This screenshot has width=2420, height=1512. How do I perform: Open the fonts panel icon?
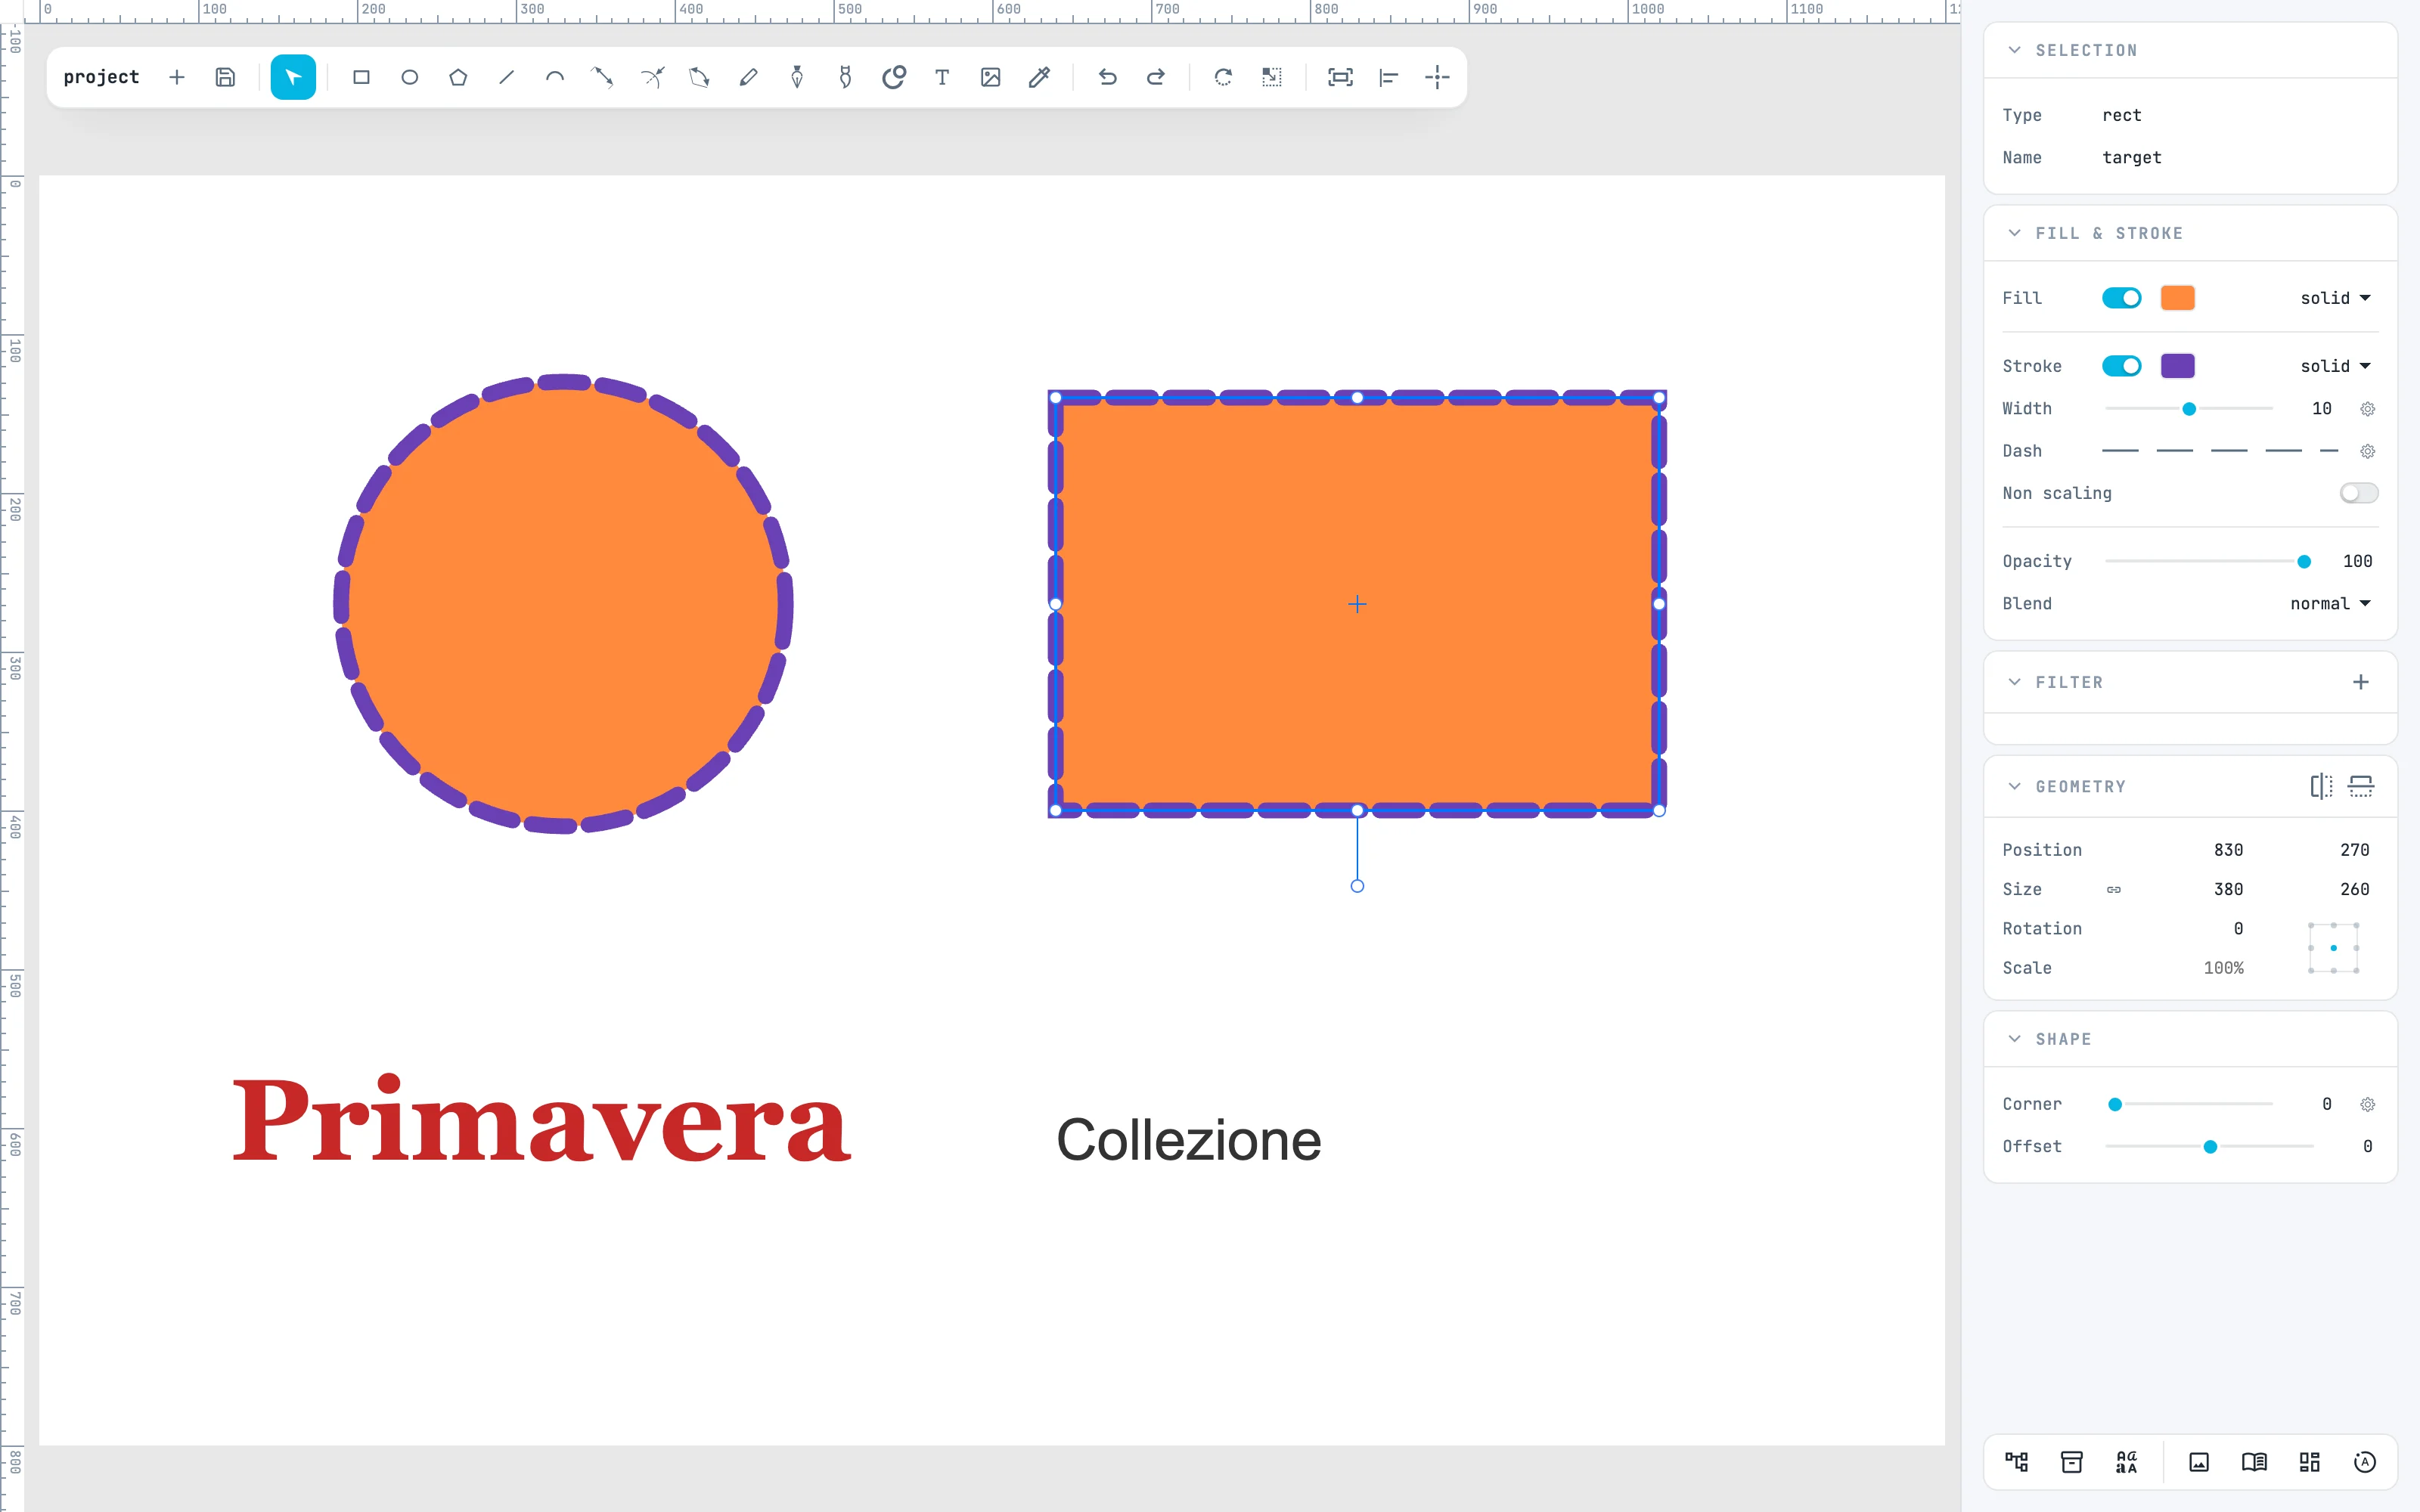pos(2127,1462)
